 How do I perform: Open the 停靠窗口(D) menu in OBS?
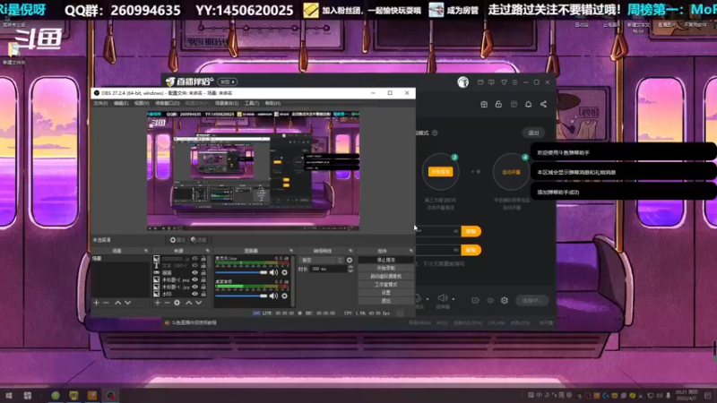[167, 103]
